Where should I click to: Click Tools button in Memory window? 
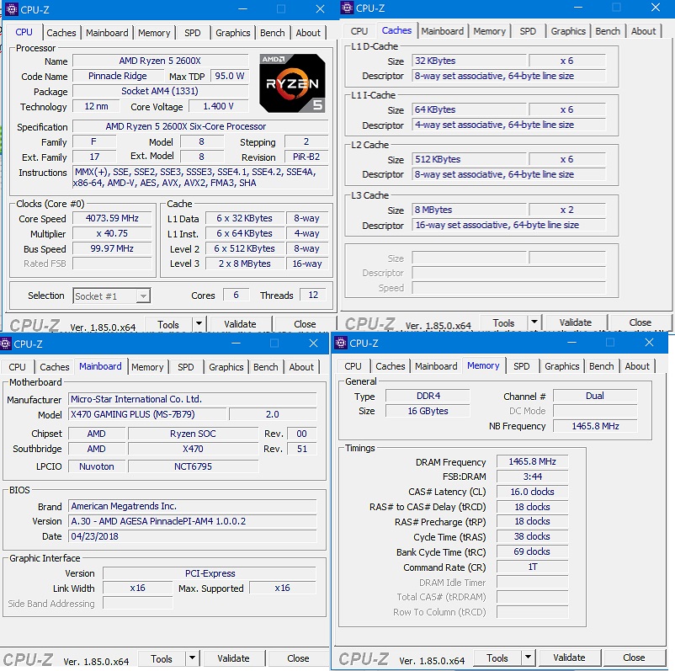pyautogui.click(x=497, y=658)
